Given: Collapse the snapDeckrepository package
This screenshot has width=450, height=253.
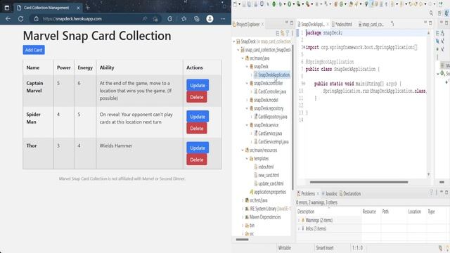Looking at the screenshot, I should [247, 108].
